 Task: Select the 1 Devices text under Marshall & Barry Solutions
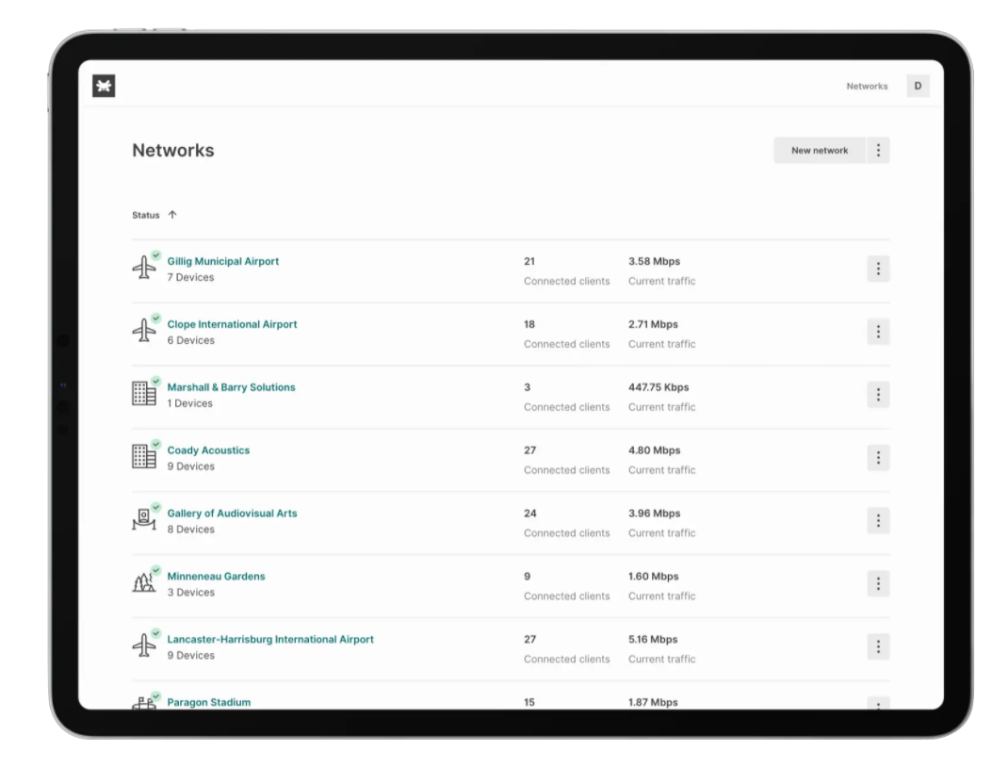[x=189, y=403]
